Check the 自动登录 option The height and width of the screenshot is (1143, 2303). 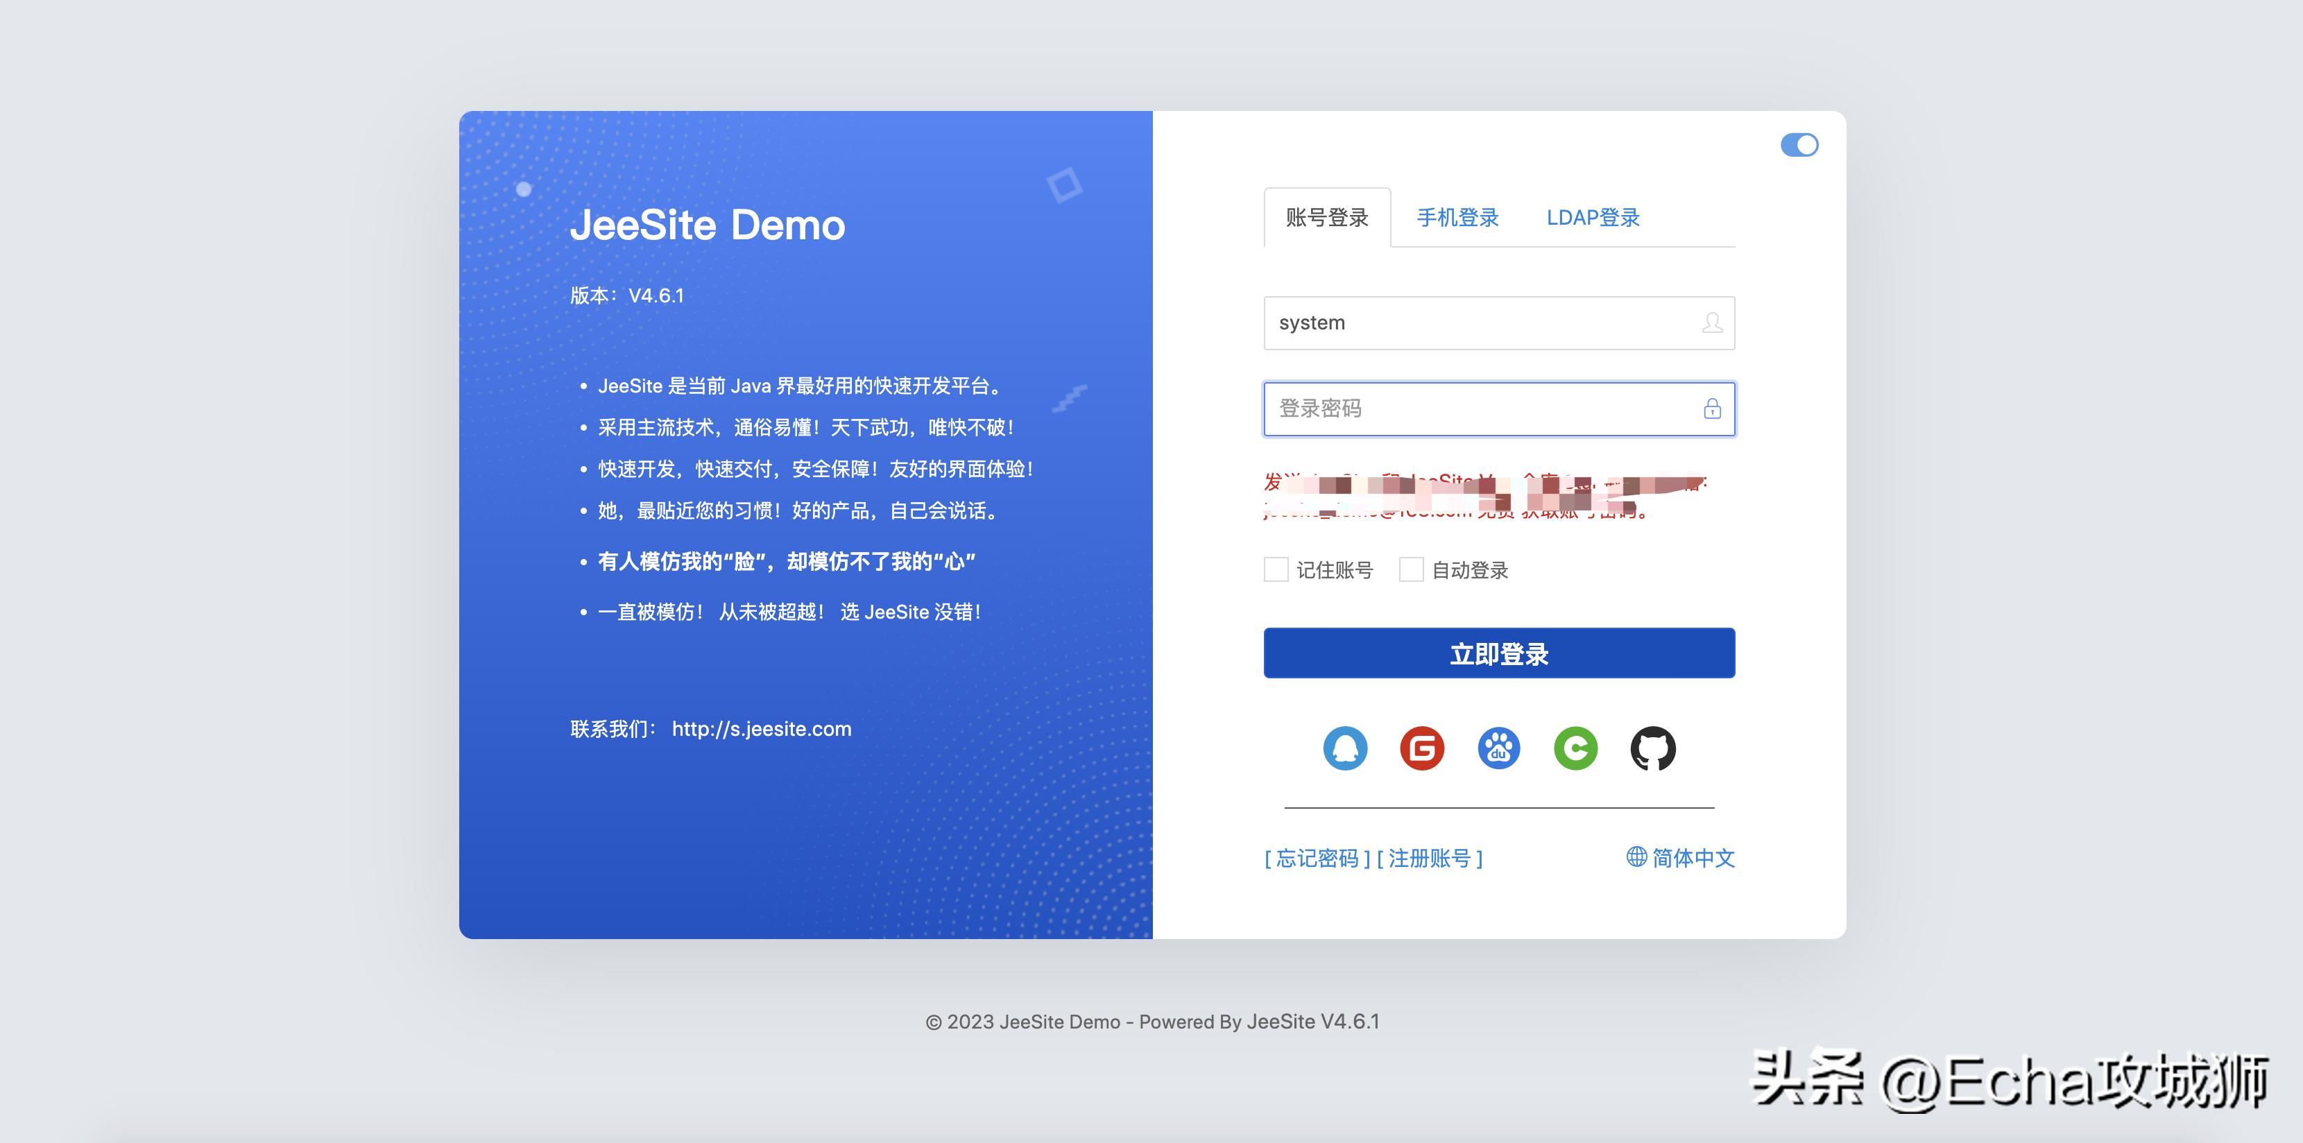click(1412, 569)
